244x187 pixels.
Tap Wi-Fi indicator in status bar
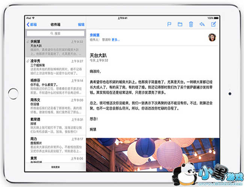pyautogui.click(x=33, y=18)
